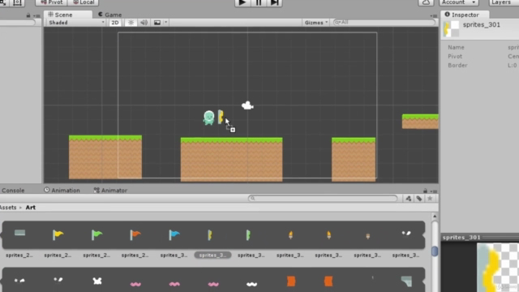Select the white splat sprite thumbnail
The image size is (519, 292).
coord(97,281)
